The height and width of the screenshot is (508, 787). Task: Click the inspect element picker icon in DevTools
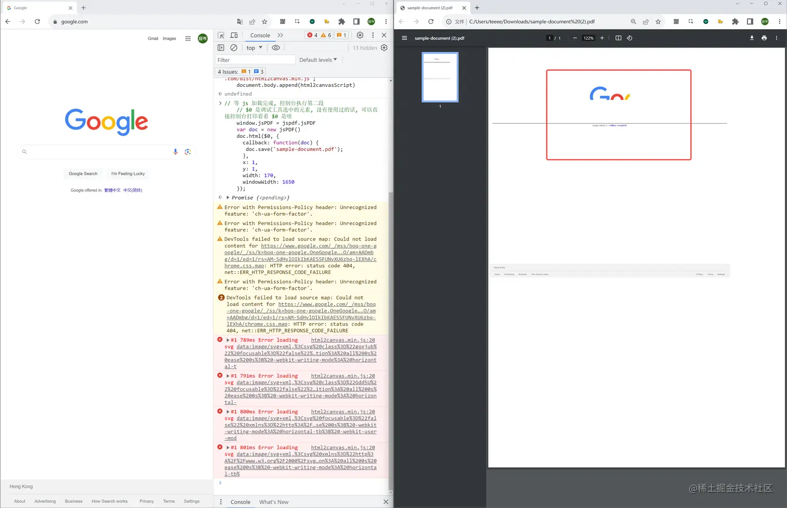click(221, 35)
